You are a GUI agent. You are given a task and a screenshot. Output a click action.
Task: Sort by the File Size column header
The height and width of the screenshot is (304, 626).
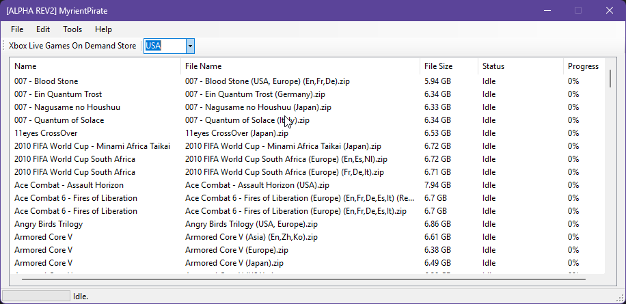pos(449,66)
